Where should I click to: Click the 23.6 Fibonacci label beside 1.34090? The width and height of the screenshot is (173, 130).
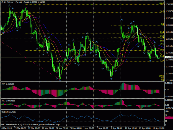point(162,60)
